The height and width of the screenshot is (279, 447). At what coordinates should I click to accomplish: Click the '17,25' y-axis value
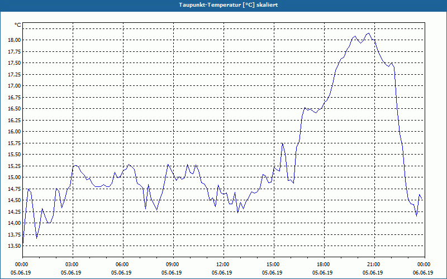[x=15, y=74]
